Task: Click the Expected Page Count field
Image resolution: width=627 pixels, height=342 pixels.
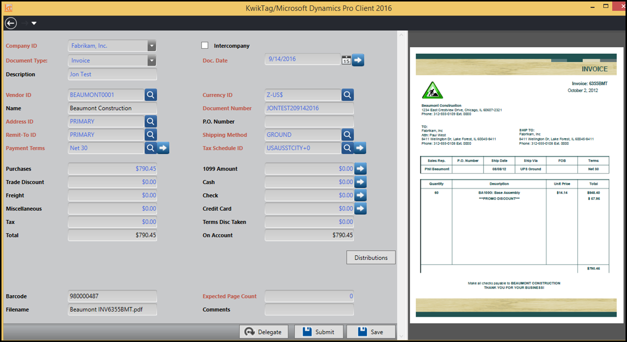Action: (x=309, y=296)
